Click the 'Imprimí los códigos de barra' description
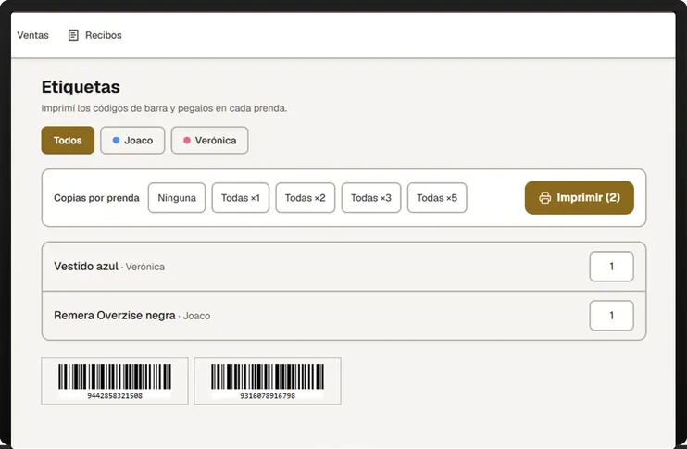 coord(164,108)
